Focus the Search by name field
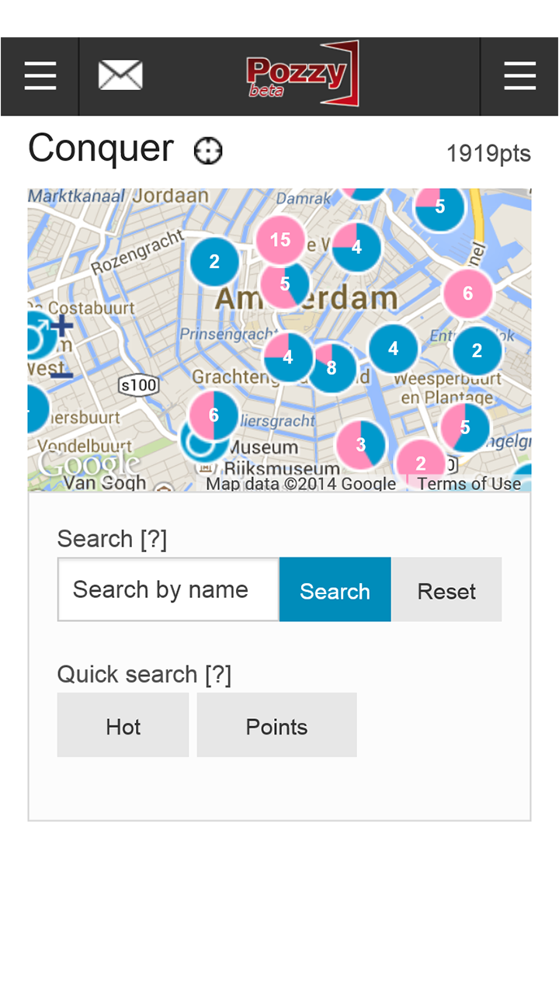The image size is (559, 994). point(168,589)
